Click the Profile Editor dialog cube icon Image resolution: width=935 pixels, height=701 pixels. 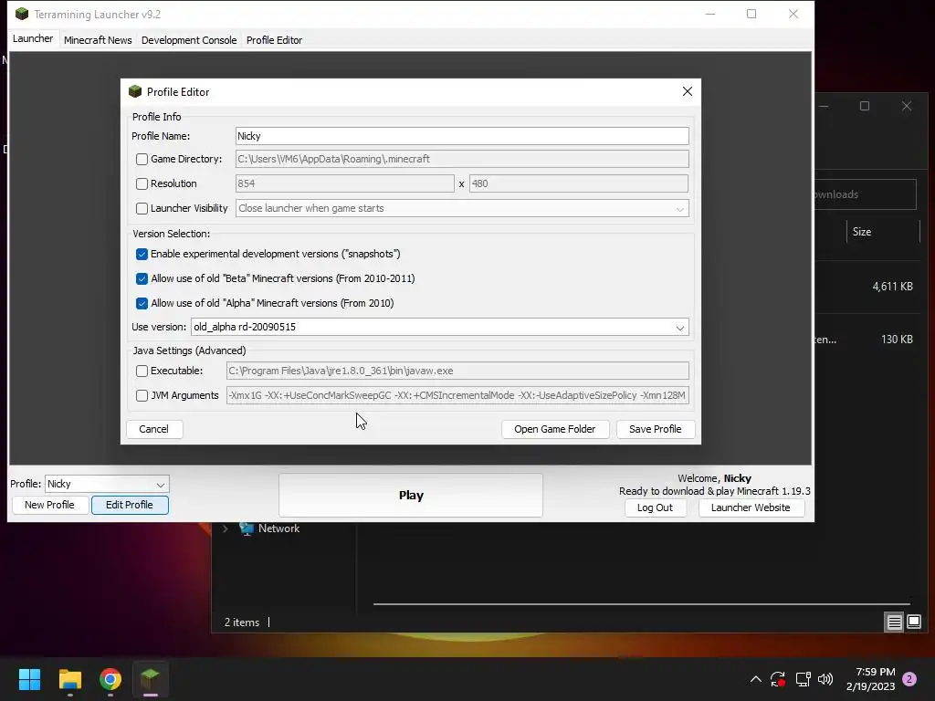click(135, 91)
